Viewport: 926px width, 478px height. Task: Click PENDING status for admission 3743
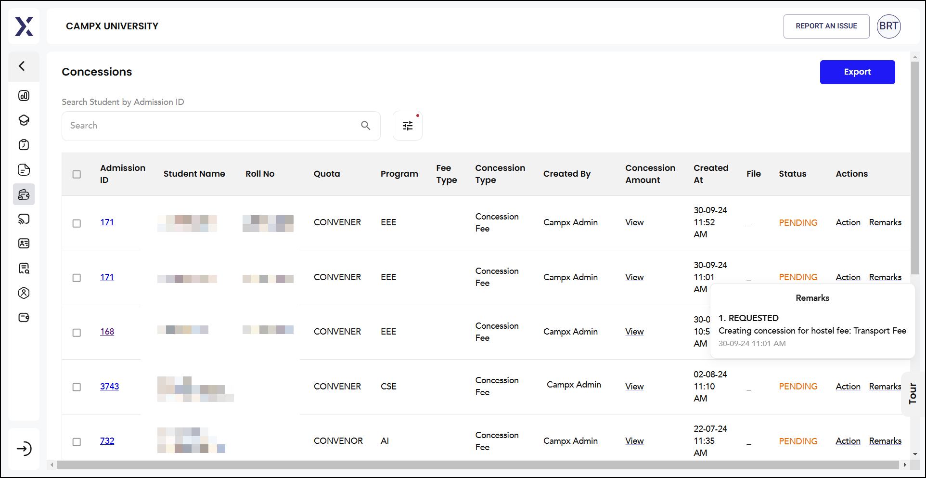pos(798,387)
